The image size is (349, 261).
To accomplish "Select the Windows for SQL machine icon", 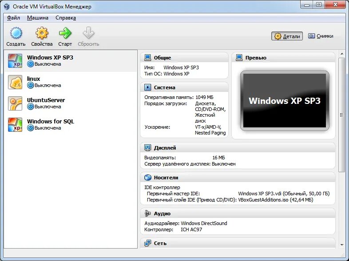I will [x=15, y=125].
